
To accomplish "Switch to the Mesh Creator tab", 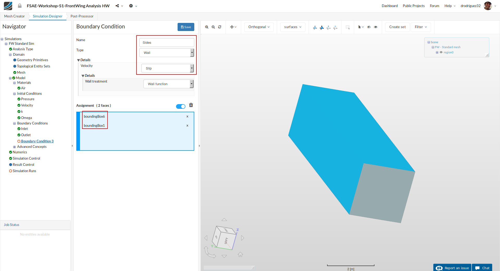I will click(14, 16).
